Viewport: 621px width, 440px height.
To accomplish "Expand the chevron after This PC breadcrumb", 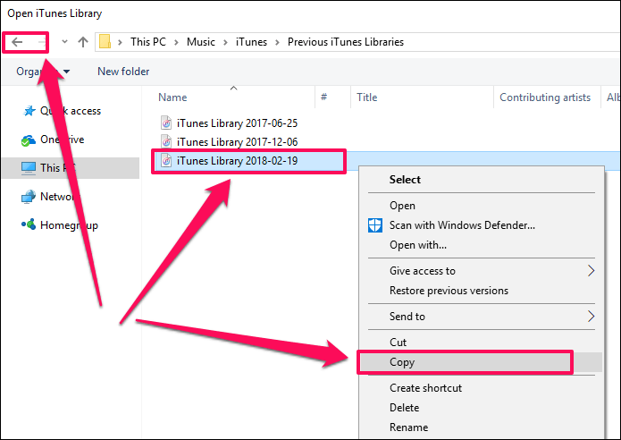I will (x=176, y=42).
